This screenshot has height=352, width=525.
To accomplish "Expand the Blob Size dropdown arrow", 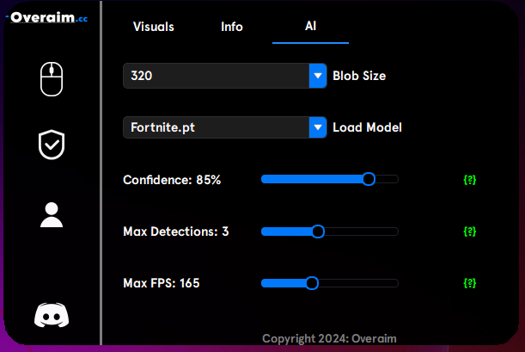I will click(318, 76).
